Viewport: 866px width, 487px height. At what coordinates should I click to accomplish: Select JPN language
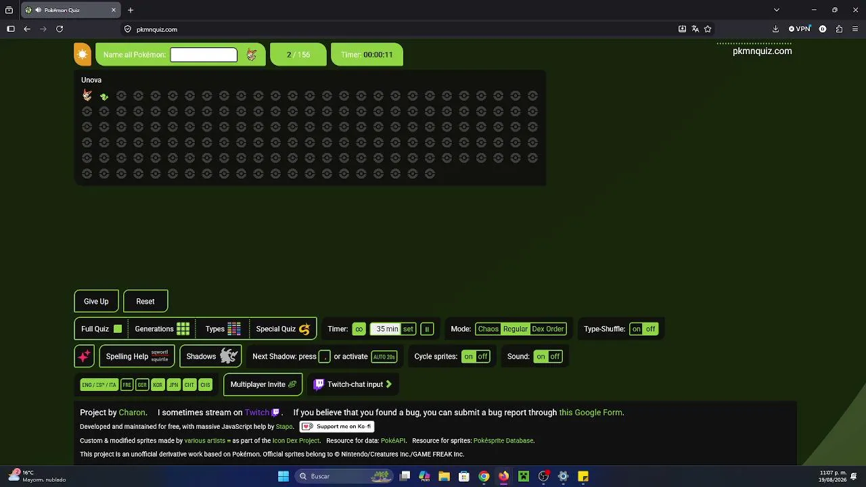point(173,385)
